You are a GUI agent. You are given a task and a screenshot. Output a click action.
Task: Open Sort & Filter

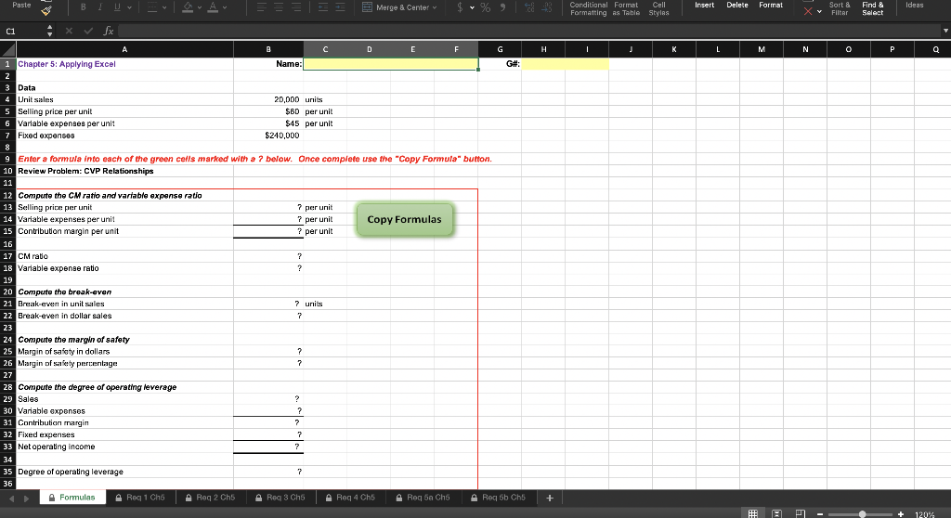(840, 8)
